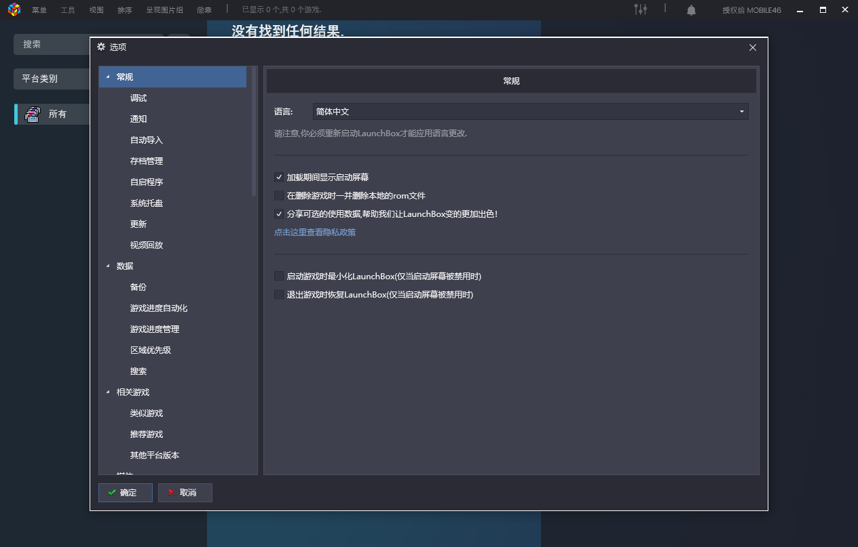Click the LaunchBox logo icon
858x547 pixels.
coord(14,10)
